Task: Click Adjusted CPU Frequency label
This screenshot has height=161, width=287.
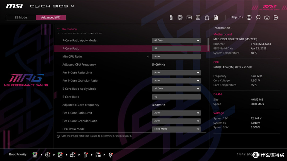Action: tap(79, 64)
